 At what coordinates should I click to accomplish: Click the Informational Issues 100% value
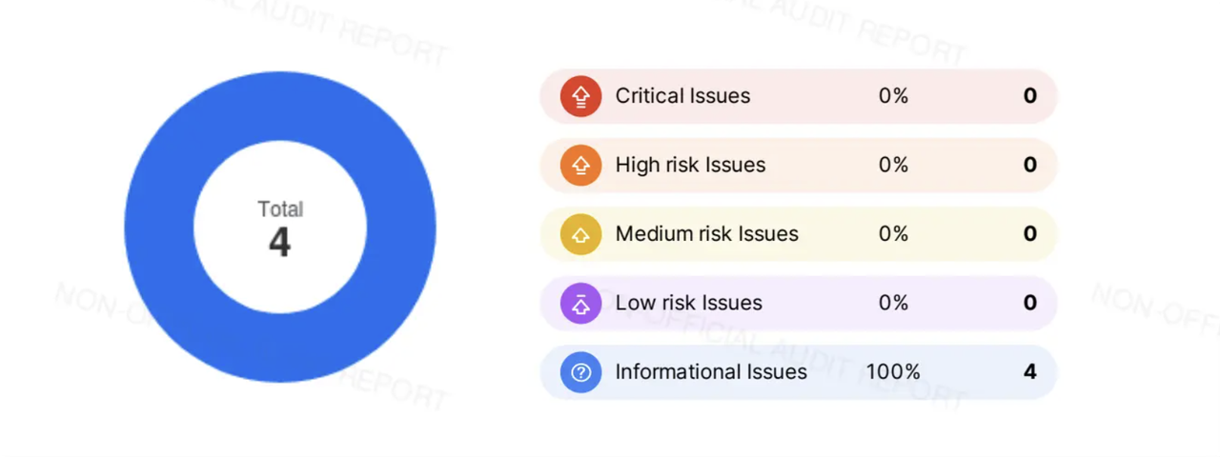pos(893,372)
